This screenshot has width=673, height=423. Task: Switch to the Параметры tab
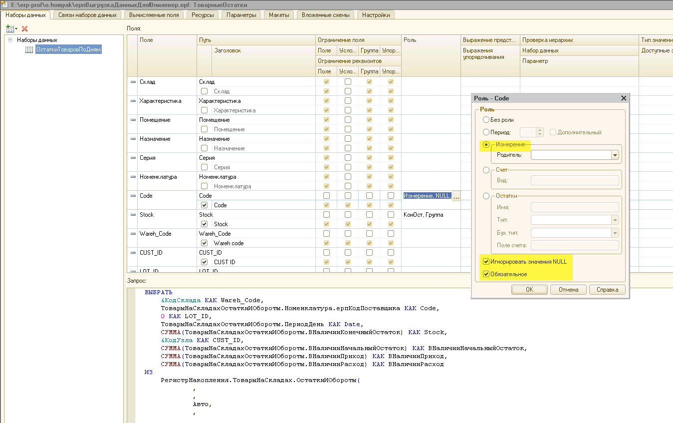click(241, 15)
